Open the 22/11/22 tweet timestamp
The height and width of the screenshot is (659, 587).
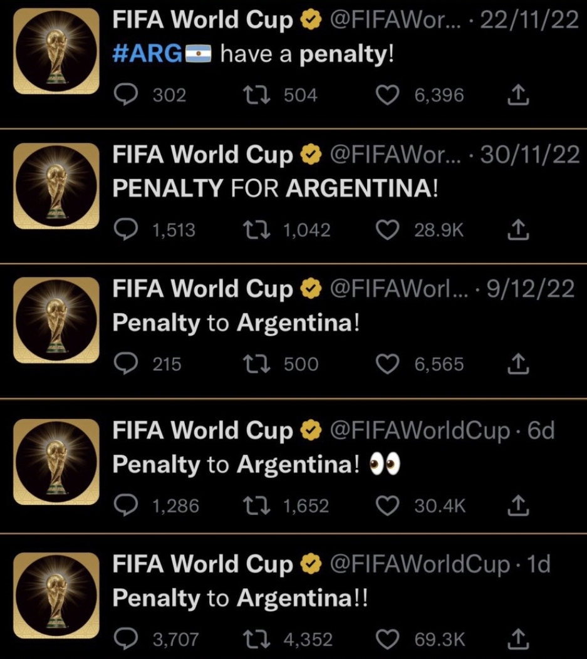click(x=529, y=20)
